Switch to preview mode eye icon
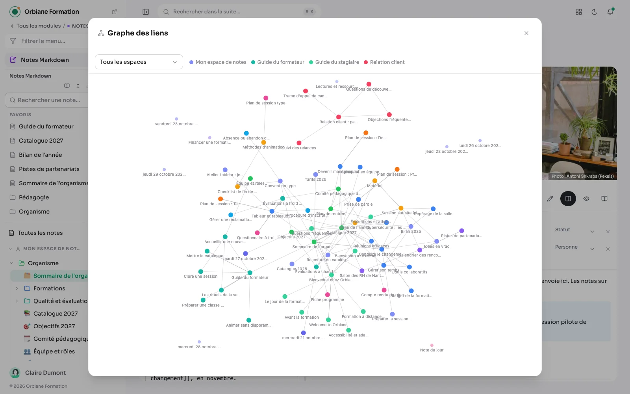 (586, 199)
